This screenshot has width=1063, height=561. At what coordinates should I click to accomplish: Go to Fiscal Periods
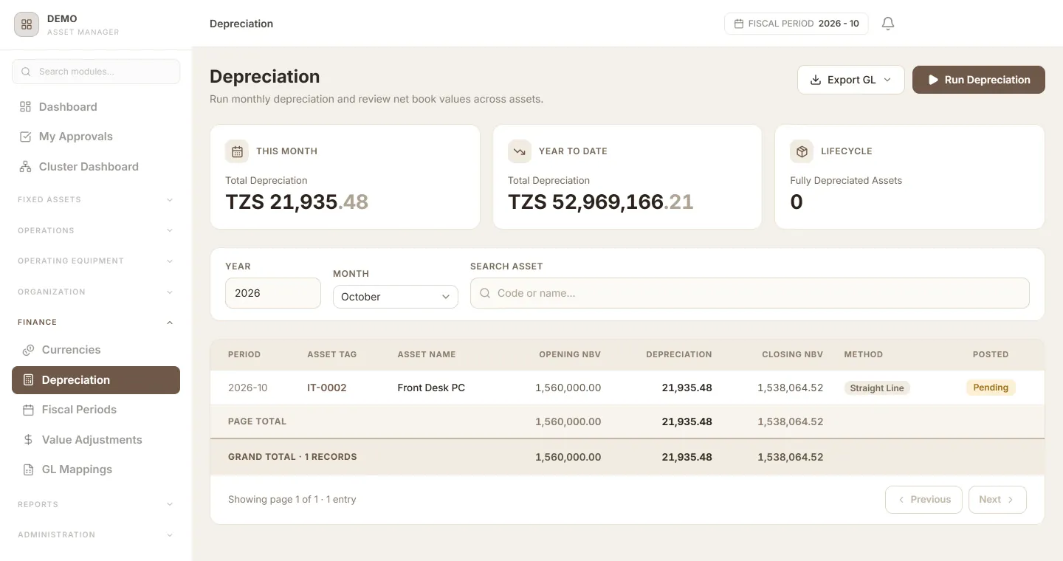(x=96, y=410)
